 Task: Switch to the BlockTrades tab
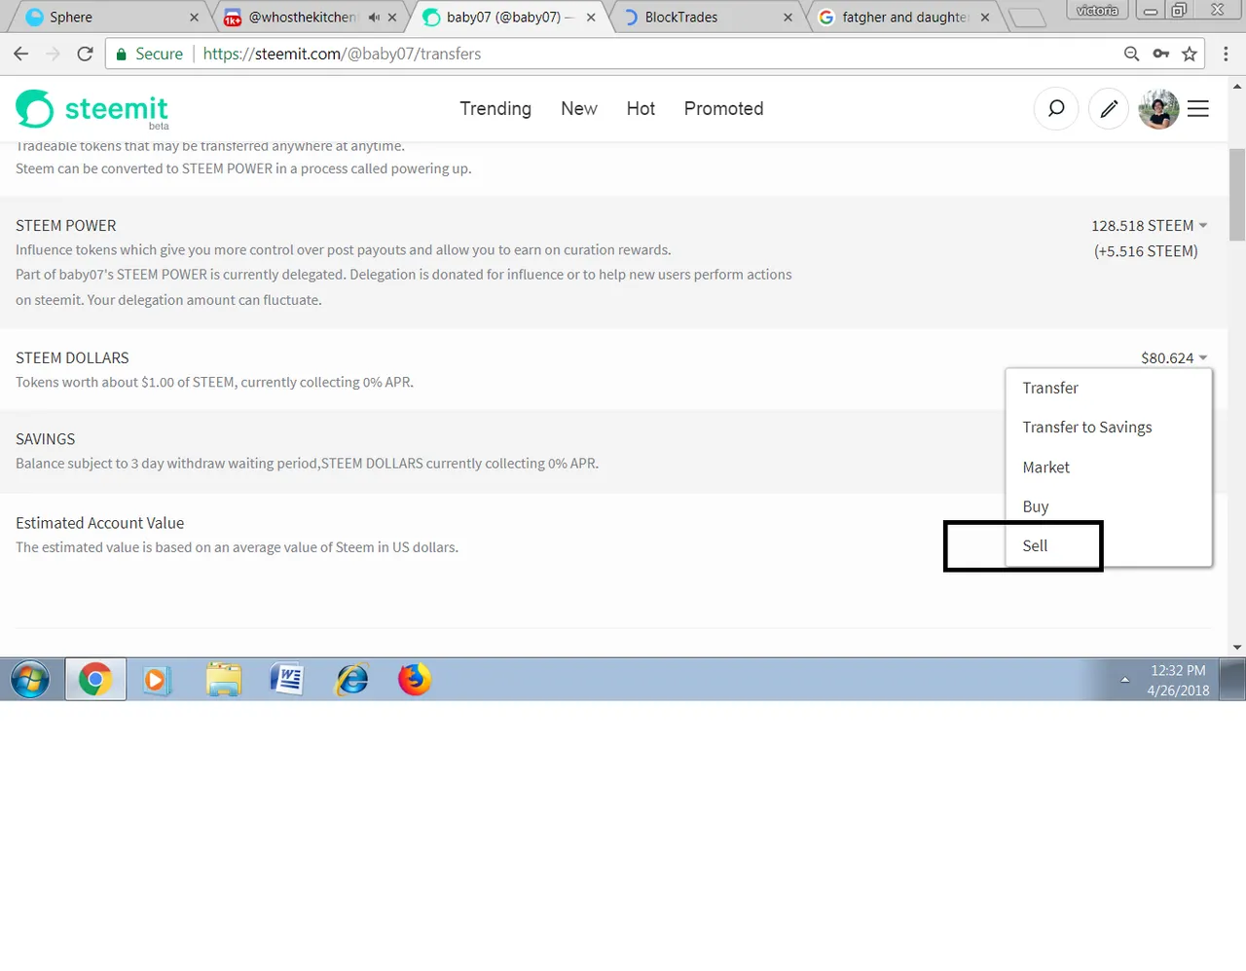coord(707,18)
